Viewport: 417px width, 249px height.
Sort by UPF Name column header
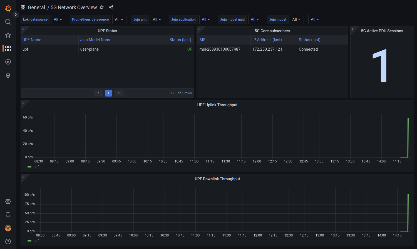click(32, 40)
